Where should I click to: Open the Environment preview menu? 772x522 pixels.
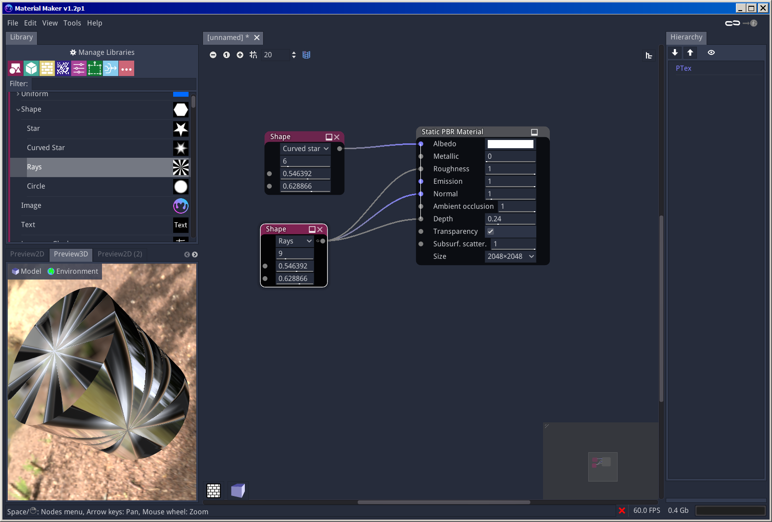tap(73, 271)
